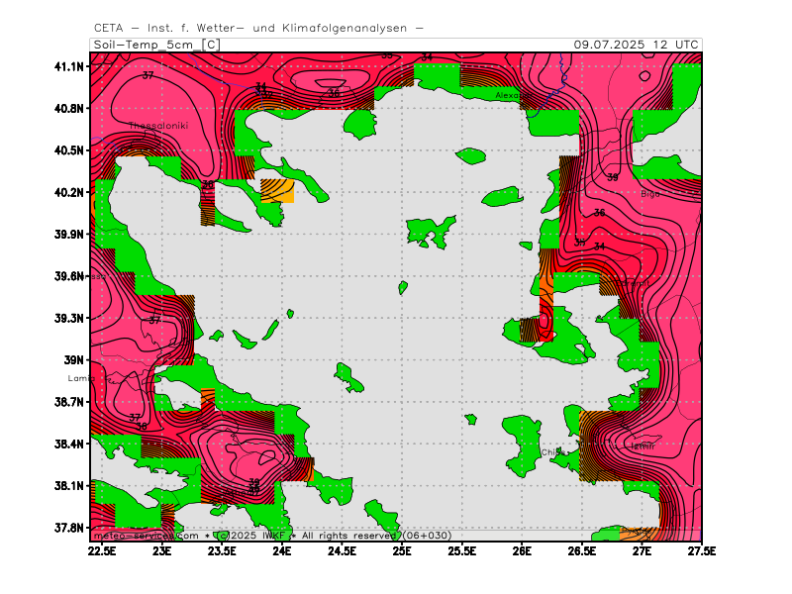Select the Soil-Temp_5cm_[C] header label

157,45
